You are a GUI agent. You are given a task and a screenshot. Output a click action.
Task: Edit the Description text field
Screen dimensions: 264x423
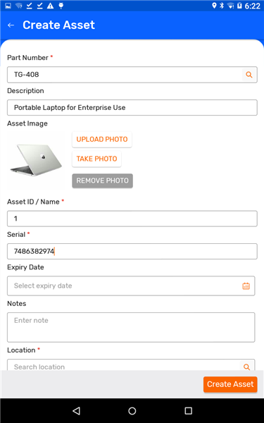(x=132, y=108)
